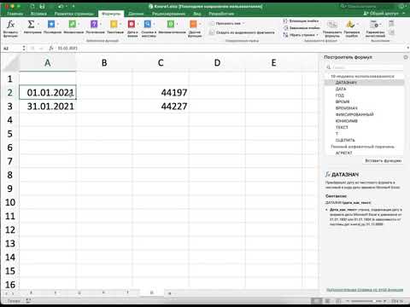Click the Undo arrow in the title bar
410x307 pixels.
[61, 6]
